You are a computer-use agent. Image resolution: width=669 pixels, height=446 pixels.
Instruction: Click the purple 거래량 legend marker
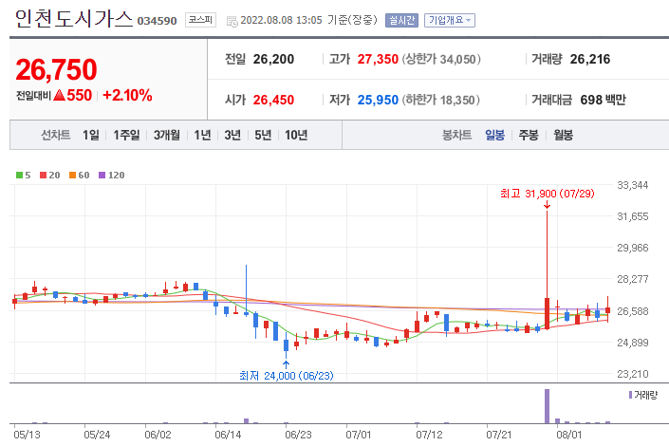point(630,395)
